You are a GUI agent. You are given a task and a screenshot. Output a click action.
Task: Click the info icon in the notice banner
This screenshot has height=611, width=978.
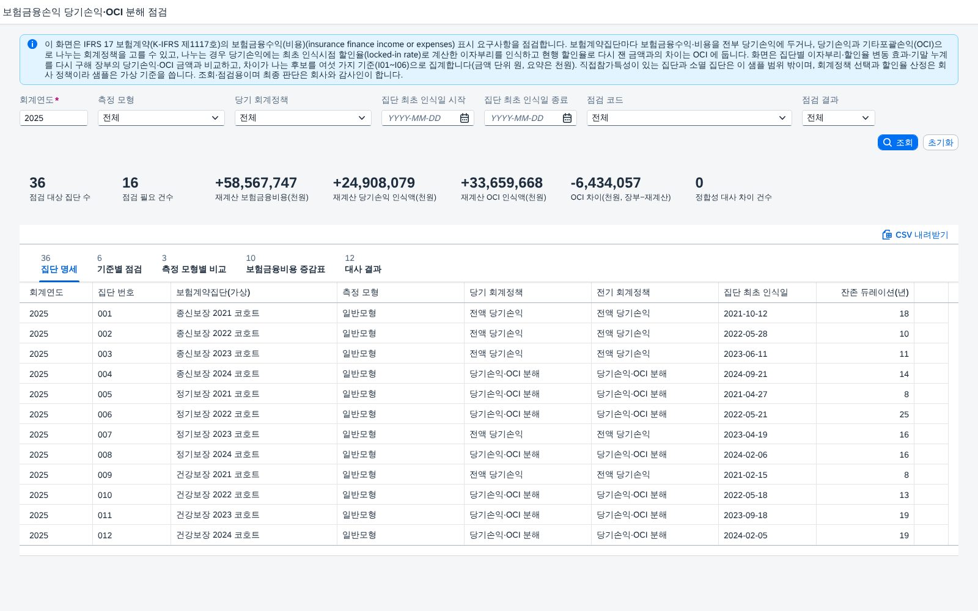click(32, 44)
